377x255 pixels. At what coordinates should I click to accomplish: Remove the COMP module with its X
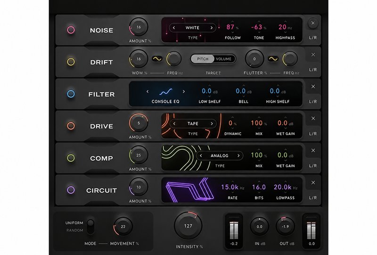coord(313,151)
